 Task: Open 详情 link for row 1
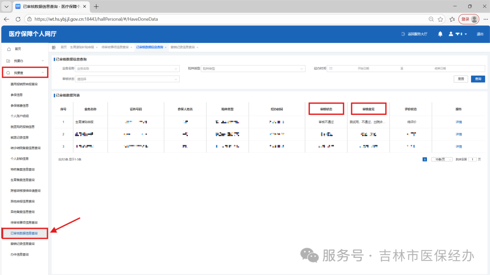(459, 122)
